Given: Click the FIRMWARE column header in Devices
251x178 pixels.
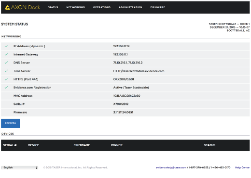Looking at the screenshot, I should [82, 145].
